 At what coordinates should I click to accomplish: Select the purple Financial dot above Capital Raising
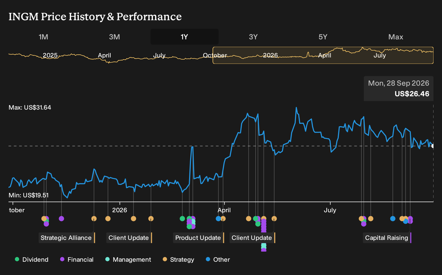pyautogui.click(x=410, y=219)
